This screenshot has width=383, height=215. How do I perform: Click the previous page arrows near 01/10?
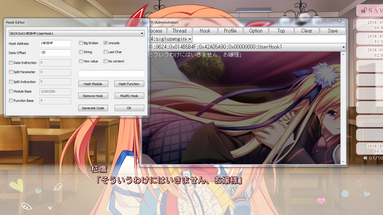tap(365, 158)
